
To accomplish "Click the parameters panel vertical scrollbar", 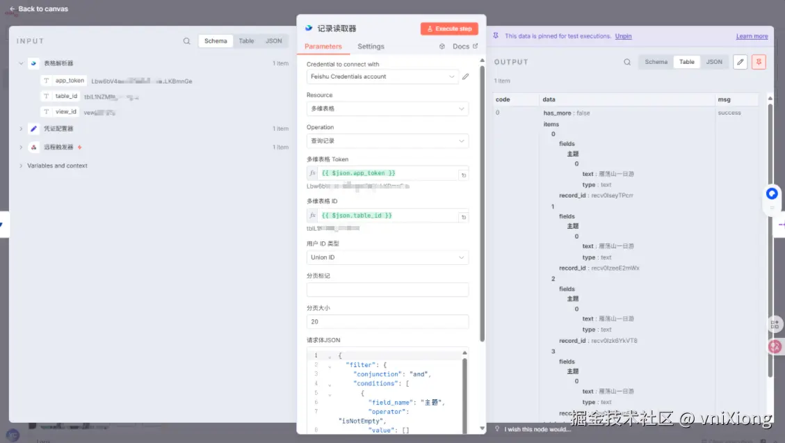I will [x=482, y=203].
